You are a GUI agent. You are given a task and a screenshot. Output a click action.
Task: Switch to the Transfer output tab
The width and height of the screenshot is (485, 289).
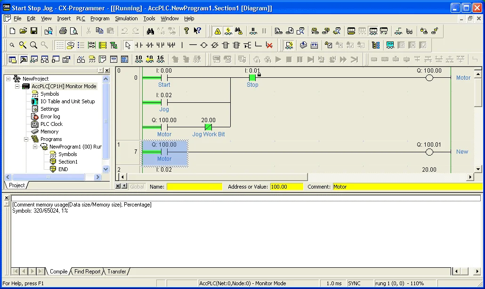117,272
